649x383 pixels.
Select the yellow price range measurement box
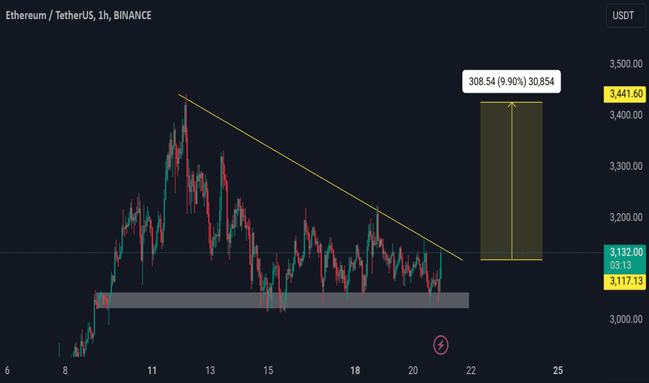pyautogui.click(x=511, y=181)
